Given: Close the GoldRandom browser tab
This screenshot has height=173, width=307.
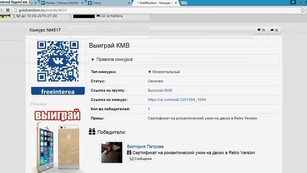Looking at the screenshot, I should pyautogui.click(x=176, y=3).
